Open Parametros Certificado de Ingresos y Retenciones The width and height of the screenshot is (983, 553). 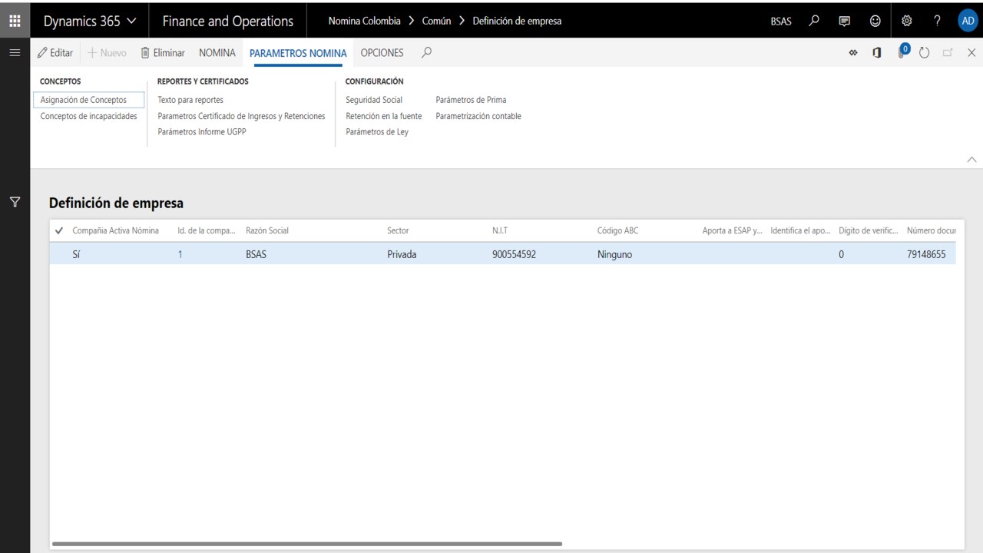pos(241,116)
